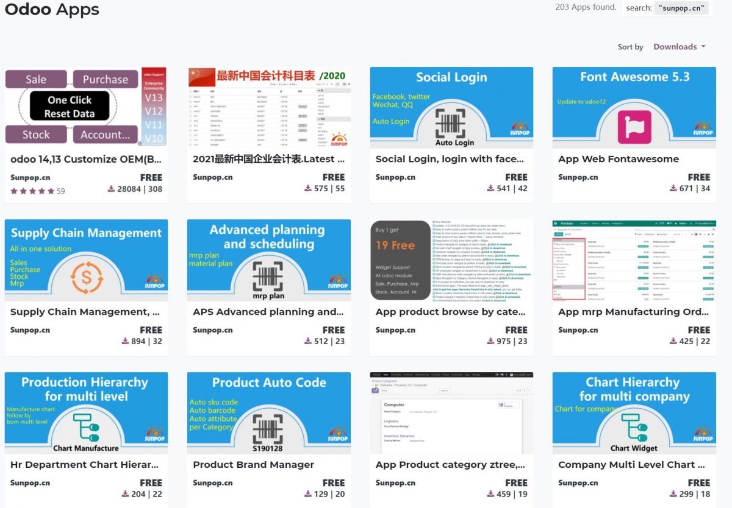The image size is (732, 508).
Task: Click the FREE price on Supply Chain Management card
Action: [x=151, y=330]
